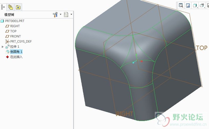Switch to the Model Tree tab
The image size is (209, 129).
point(3,7)
